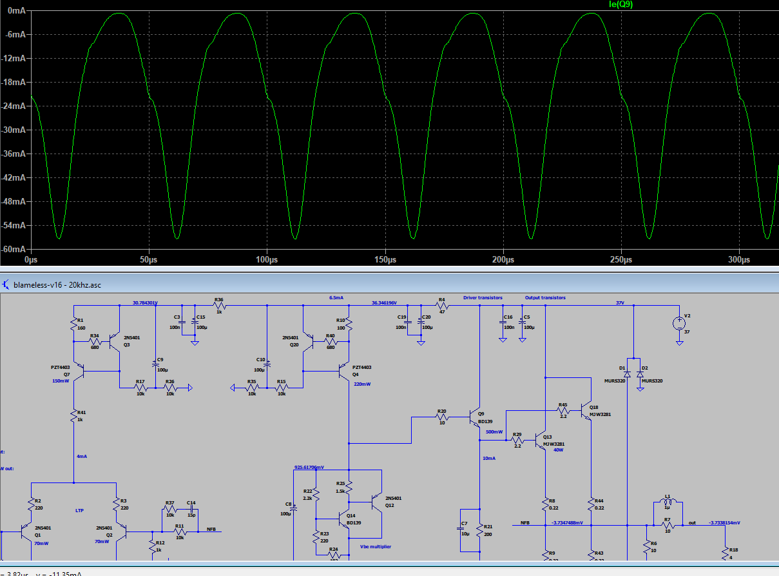Click the -60mA y-axis label
The height and width of the screenshot is (576, 779).
[x=13, y=250]
